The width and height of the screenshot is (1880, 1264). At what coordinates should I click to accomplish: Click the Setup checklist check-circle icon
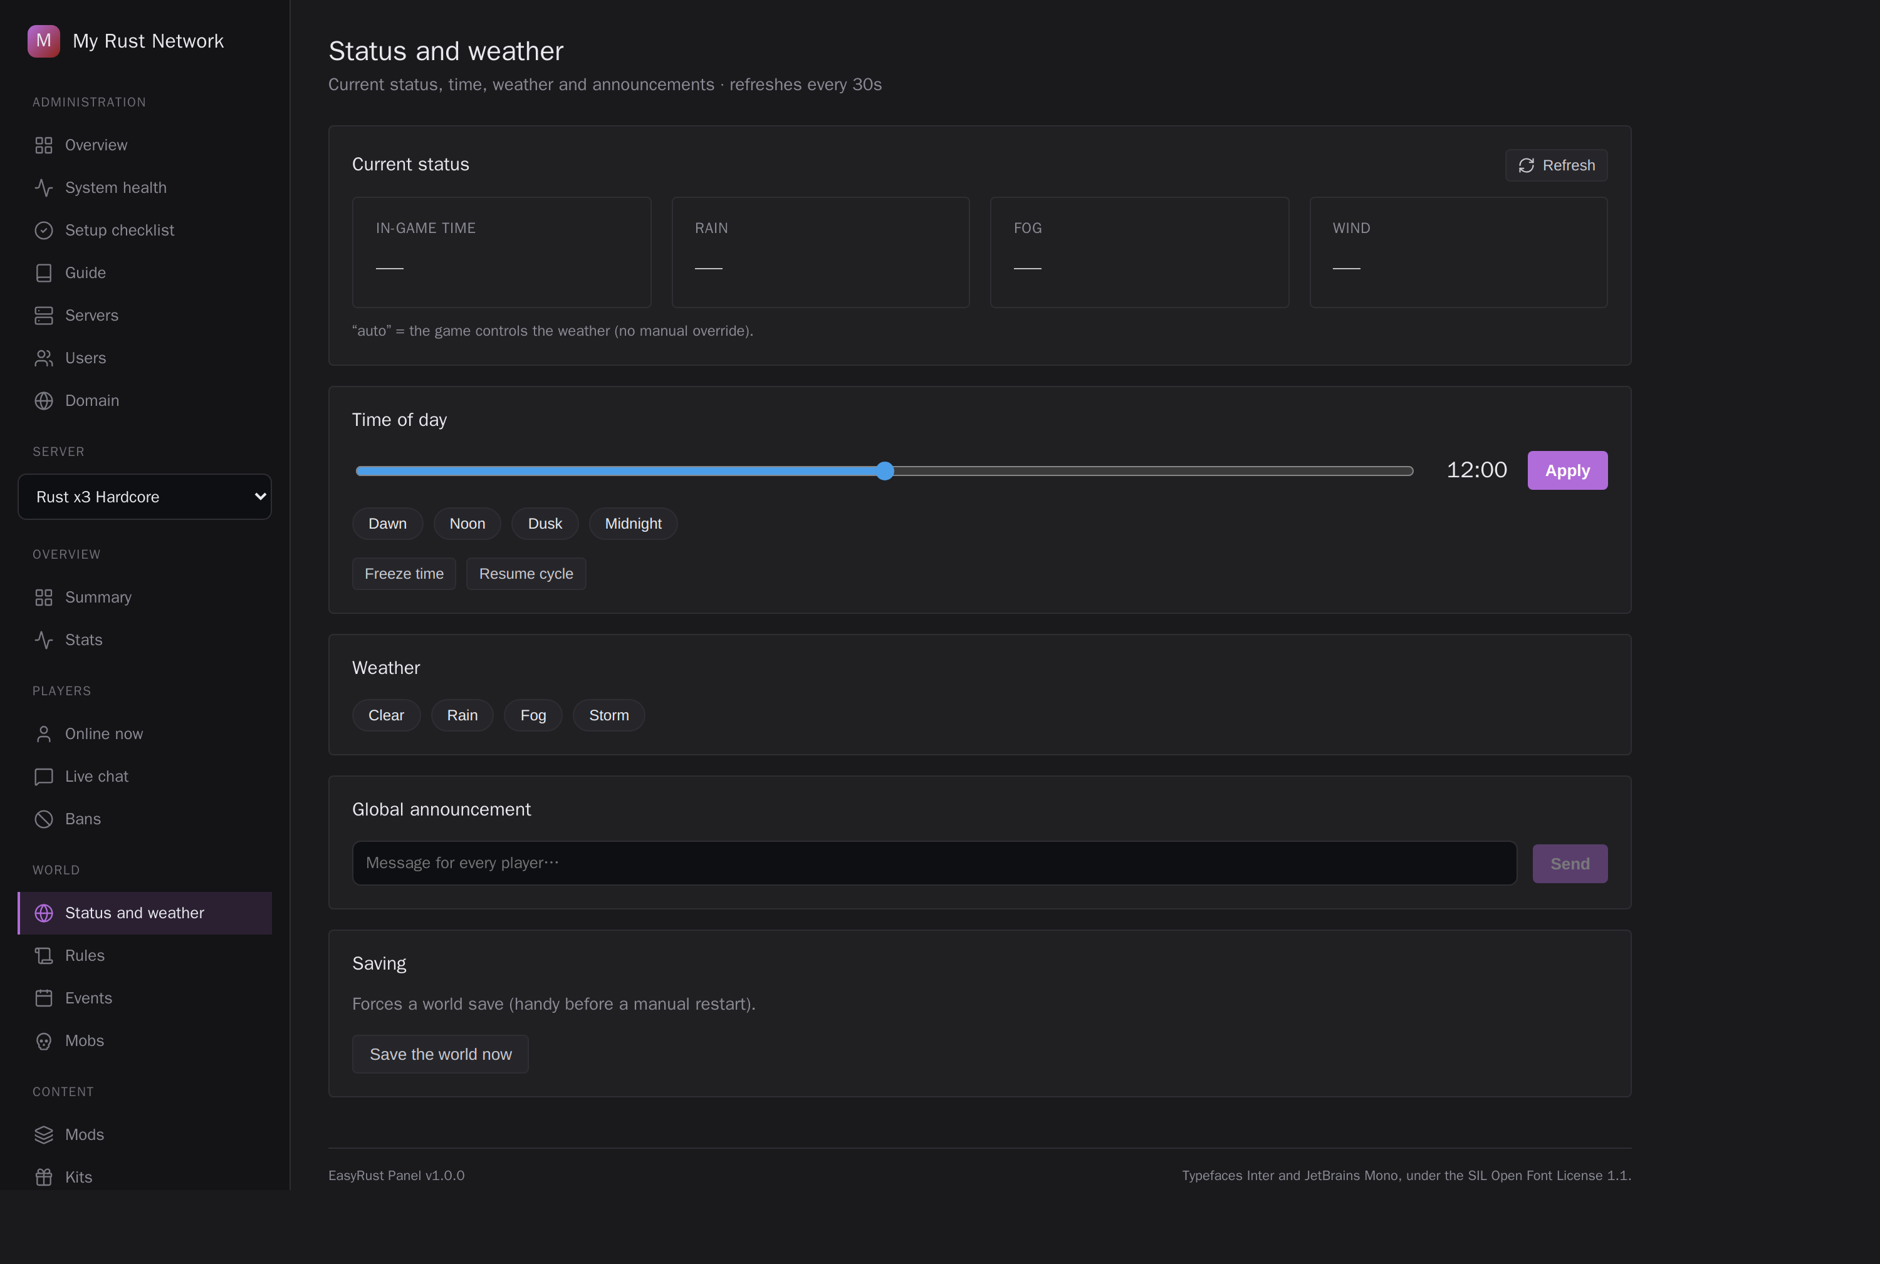(x=43, y=231)
